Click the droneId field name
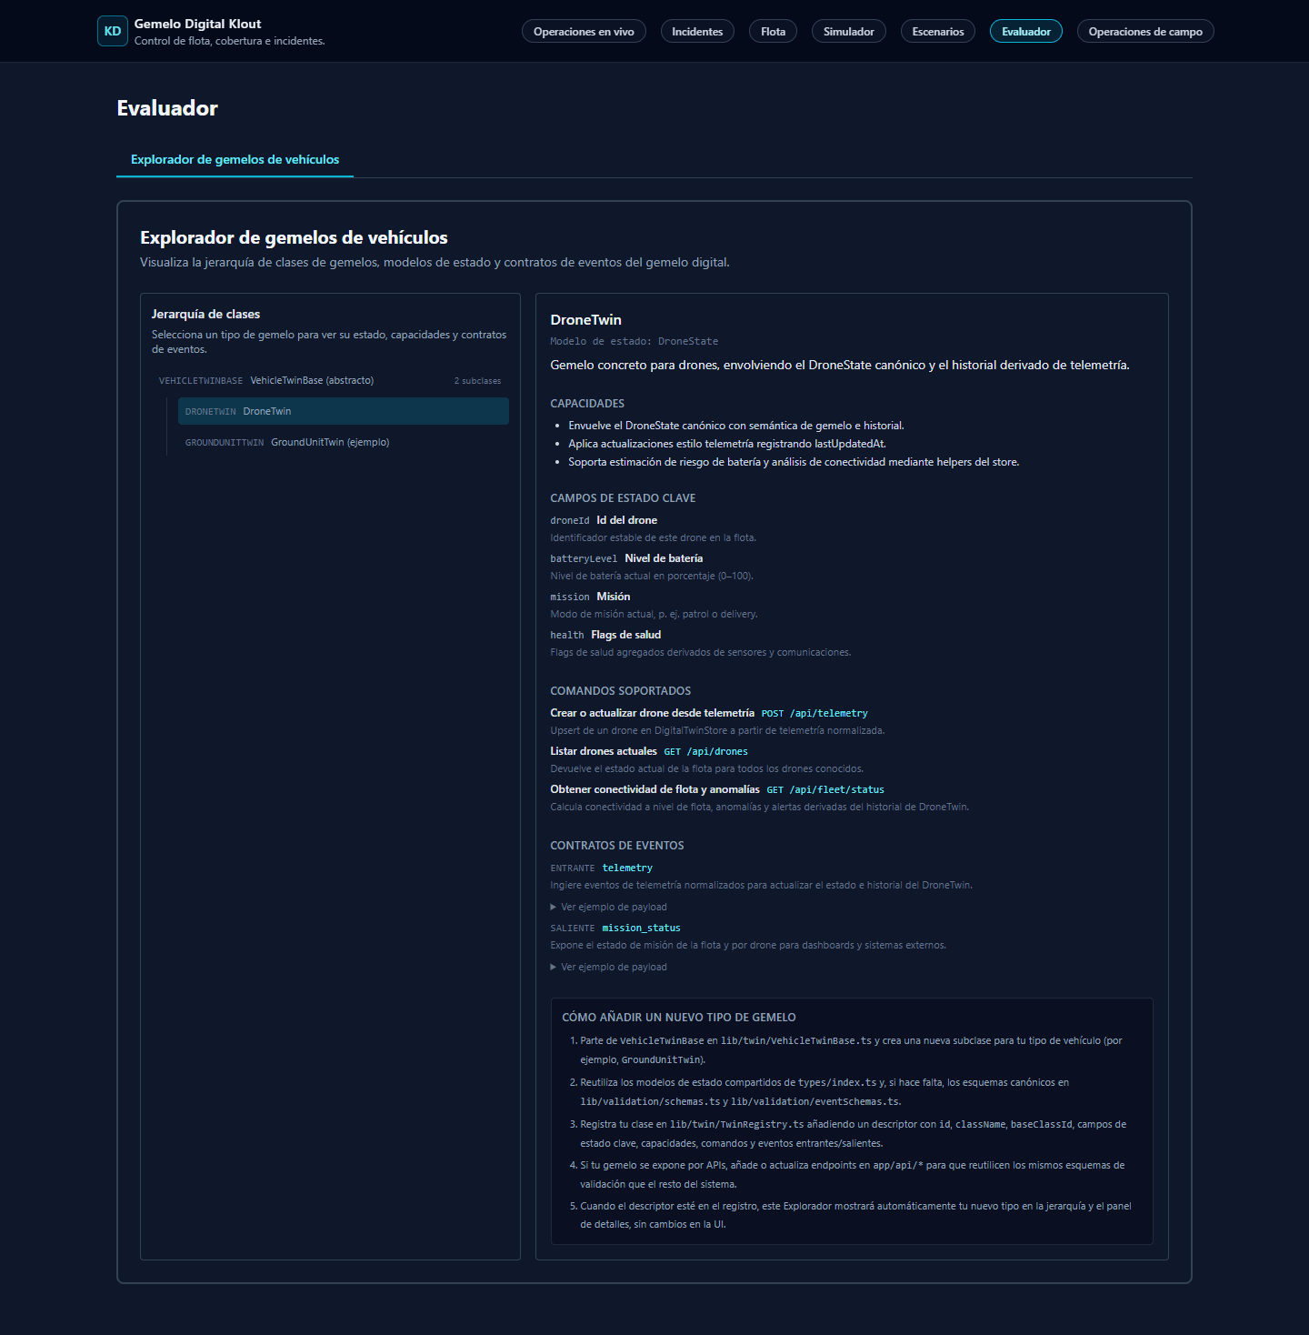Image resolution: width=1309 pixels, height=1335 pixels. coord(570,521)
